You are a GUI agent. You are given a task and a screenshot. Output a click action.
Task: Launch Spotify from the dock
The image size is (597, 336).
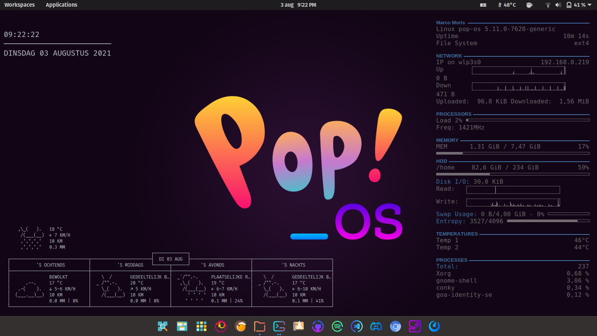pos(337,326)
